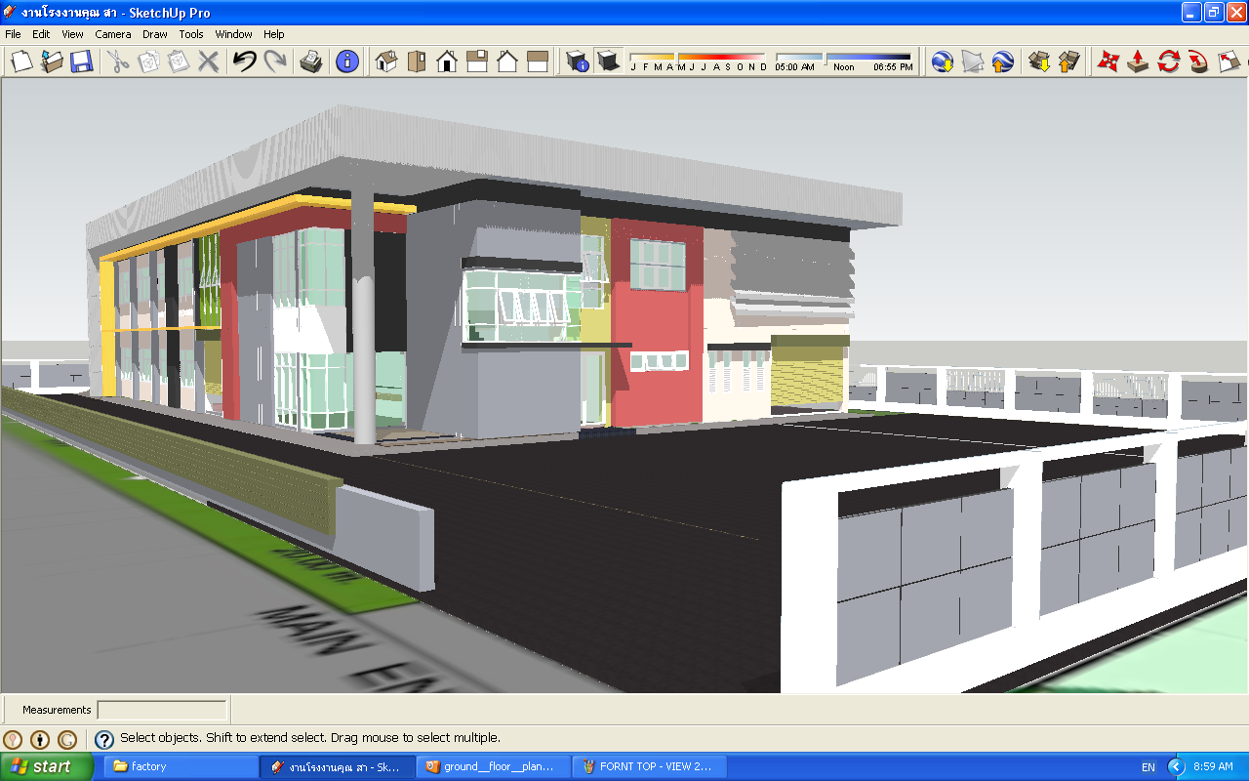The width and height of the screenshot is (1249, 781).
Task: Open Model Info with the blue i icon
Action: [347, 62]
